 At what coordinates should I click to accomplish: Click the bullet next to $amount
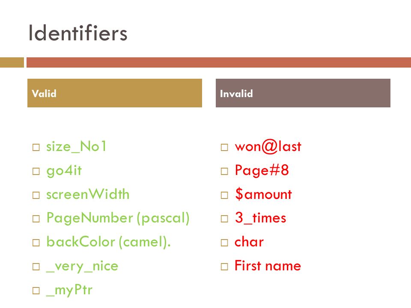tap(224, 195)
